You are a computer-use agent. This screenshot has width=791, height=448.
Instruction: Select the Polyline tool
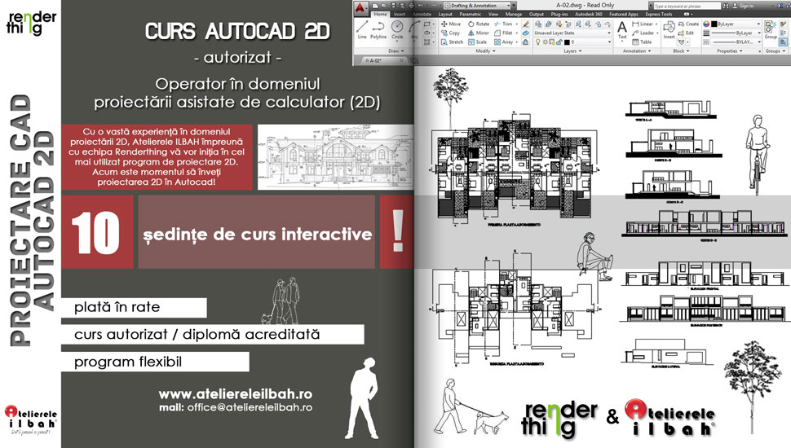[378, 30]
